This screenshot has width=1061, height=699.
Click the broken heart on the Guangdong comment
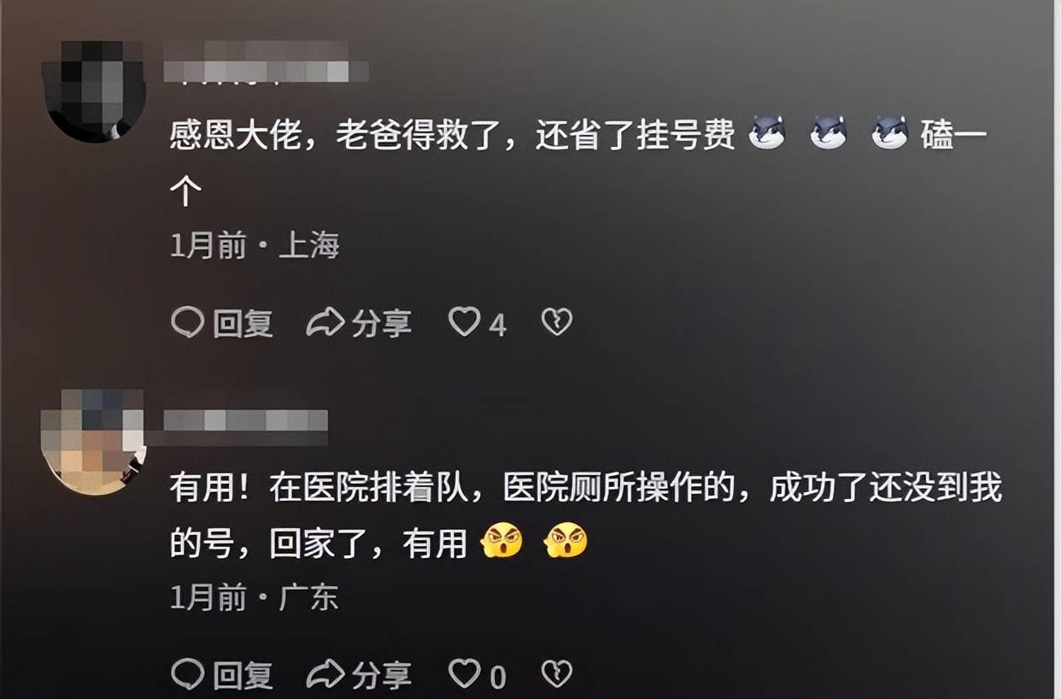point(557,674)
